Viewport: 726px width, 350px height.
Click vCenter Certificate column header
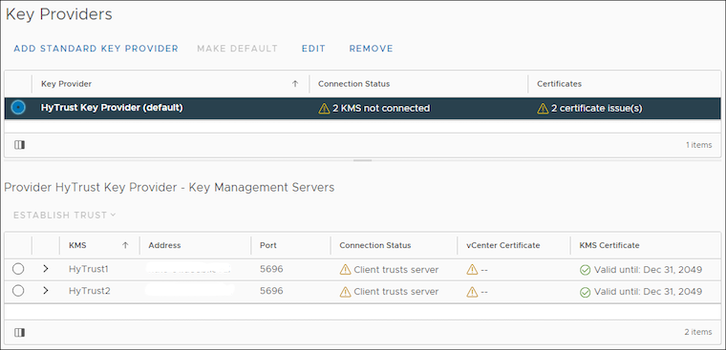[502, 245]
